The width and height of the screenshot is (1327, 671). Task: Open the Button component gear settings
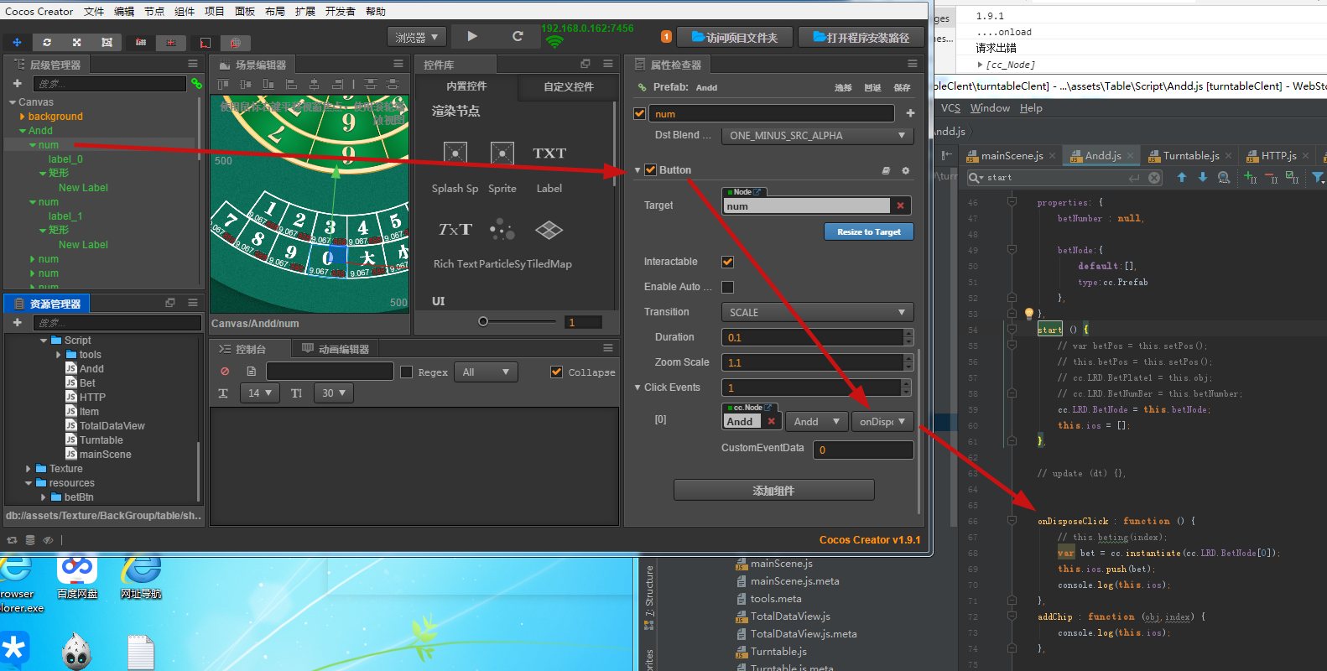click(906, 170)
